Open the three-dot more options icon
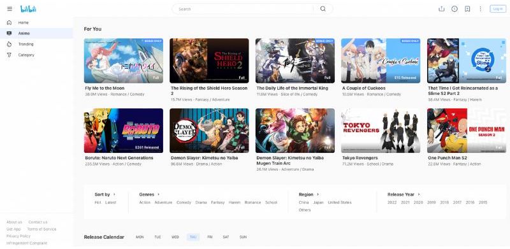The width and height of the screenshot is (510, 249). point(480,9)
